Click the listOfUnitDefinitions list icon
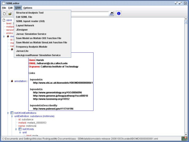This screenshot has width=189, height=142. tap(12, 113)
